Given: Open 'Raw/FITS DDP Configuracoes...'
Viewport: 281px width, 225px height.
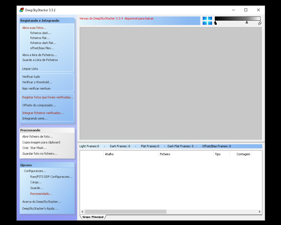Looking at the screenshot, I should [51, 177].
